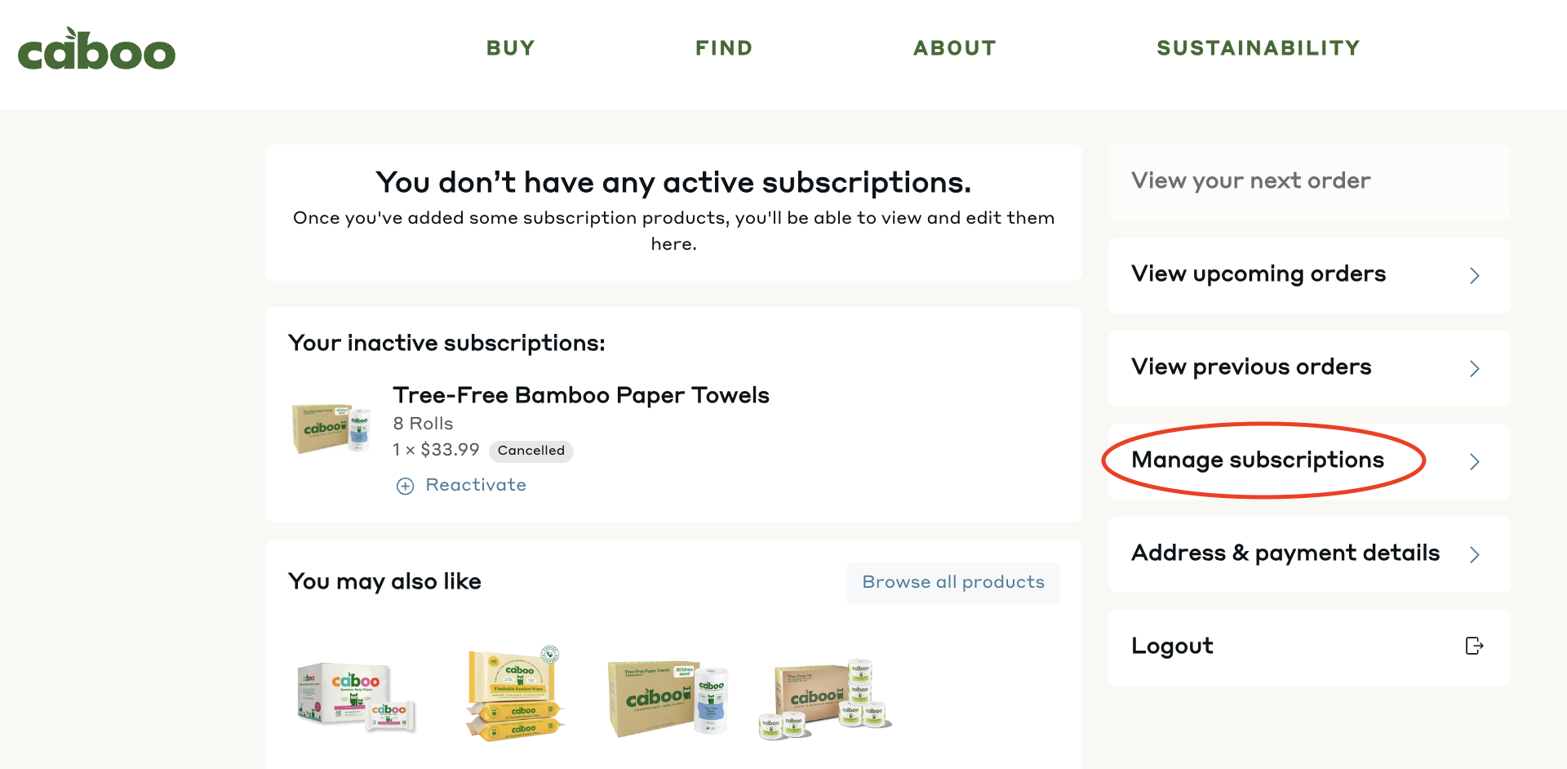Click the inactive paper towels subscription thumbnail
The width and height of the screenshot is (1567, 769).
click(331, 428)
